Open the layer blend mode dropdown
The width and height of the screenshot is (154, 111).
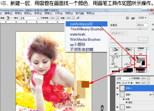(124, 79)
